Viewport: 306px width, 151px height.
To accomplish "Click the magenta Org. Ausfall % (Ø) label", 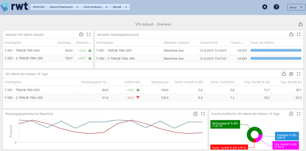I will (285, 146).
